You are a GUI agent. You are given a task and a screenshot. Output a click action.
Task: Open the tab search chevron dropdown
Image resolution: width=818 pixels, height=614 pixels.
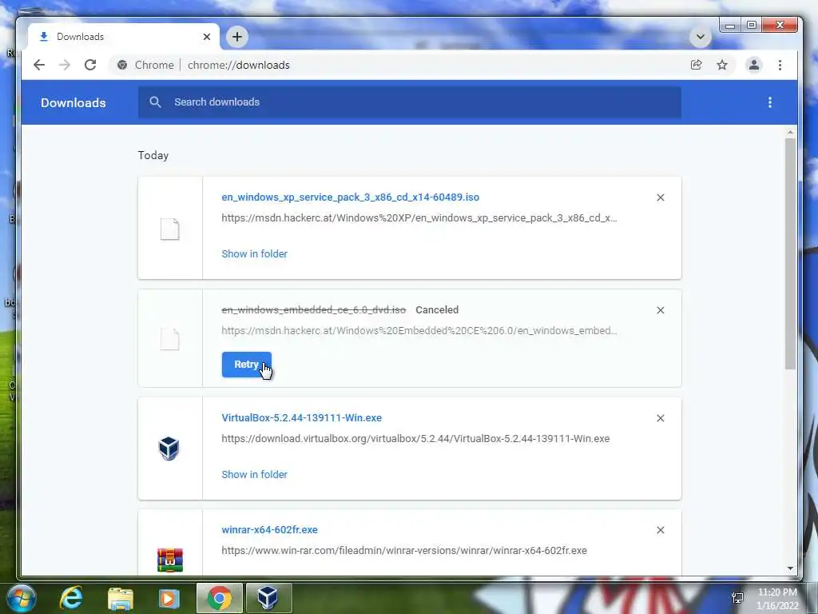(700, 37)
